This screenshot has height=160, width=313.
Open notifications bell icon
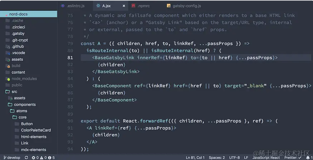pos(308,157)
